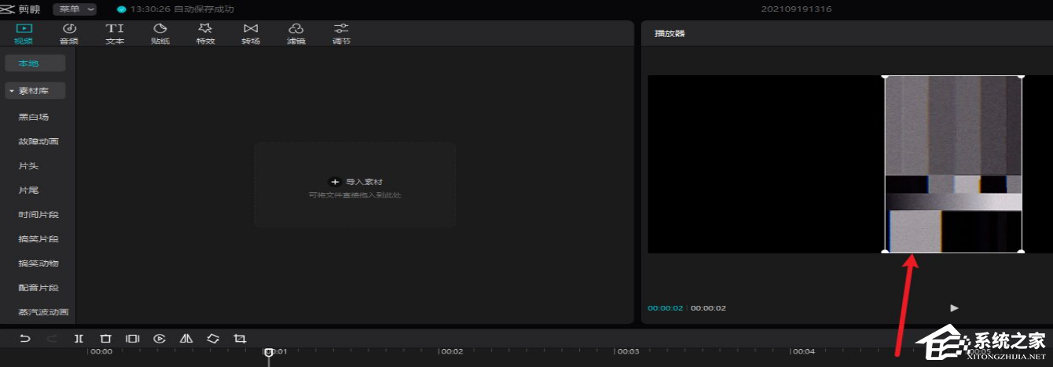Click the reverse playback icon
This screenshot has width=1053, height=367.
(160, 339)
